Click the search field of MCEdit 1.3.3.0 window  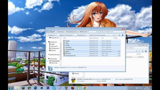(x=112, y=32)
